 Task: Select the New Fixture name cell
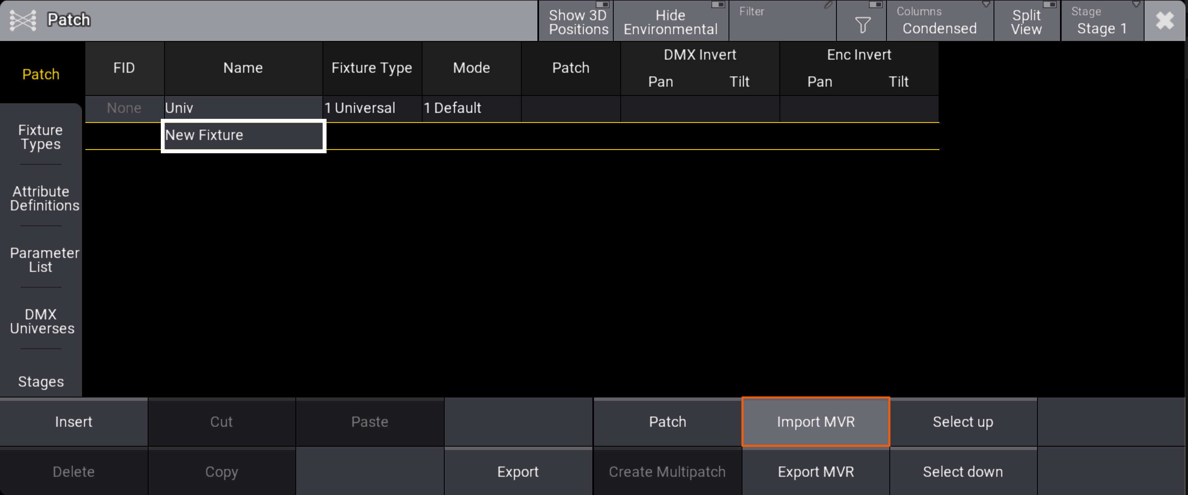(x=244, y=135)
